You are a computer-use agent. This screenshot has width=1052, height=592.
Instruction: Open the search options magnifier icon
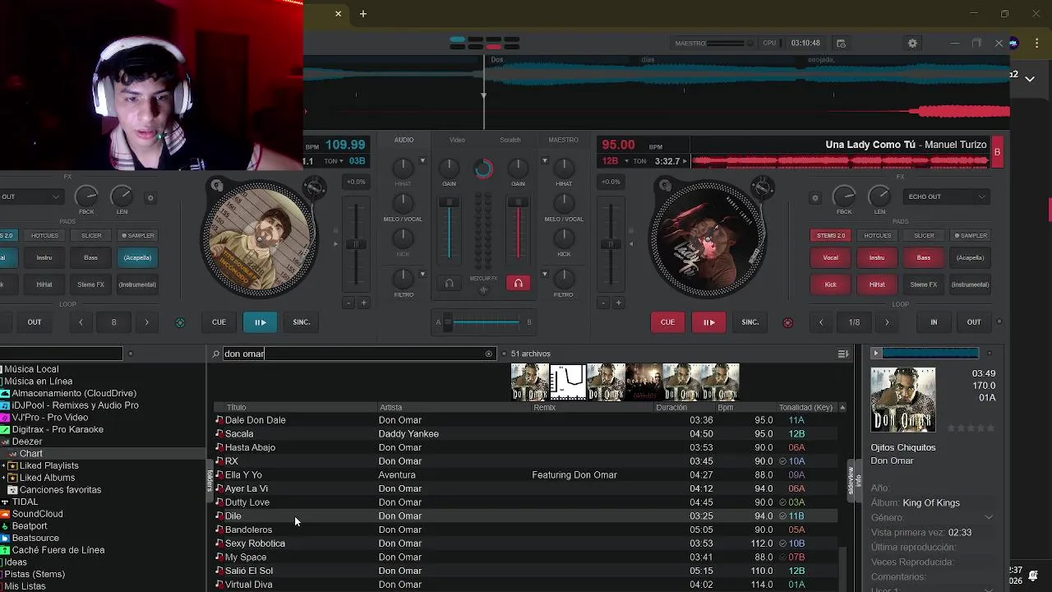pyautogui.click(x=216, y=354)
